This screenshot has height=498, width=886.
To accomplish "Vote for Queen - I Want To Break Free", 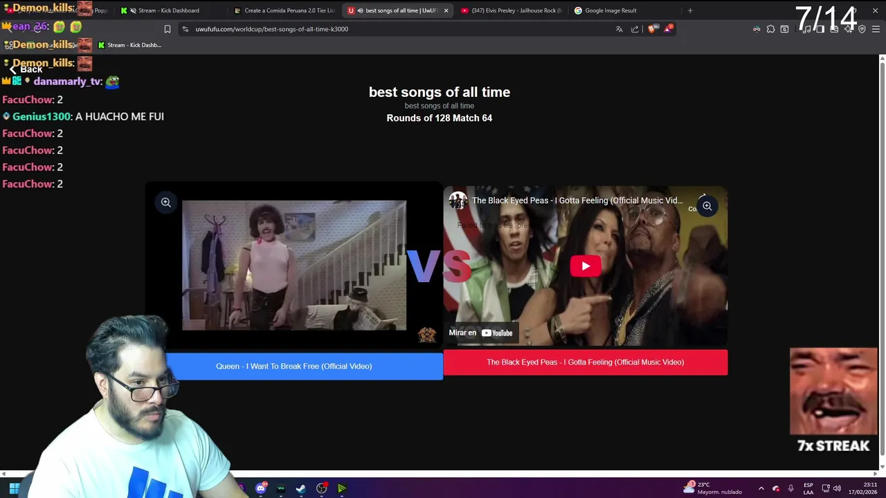I will [294, 366].
